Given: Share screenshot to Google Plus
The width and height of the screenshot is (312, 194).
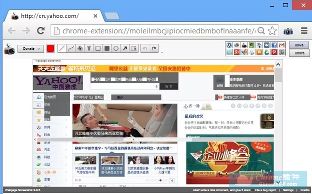Looking at the screenshot, I should (236, 52).
